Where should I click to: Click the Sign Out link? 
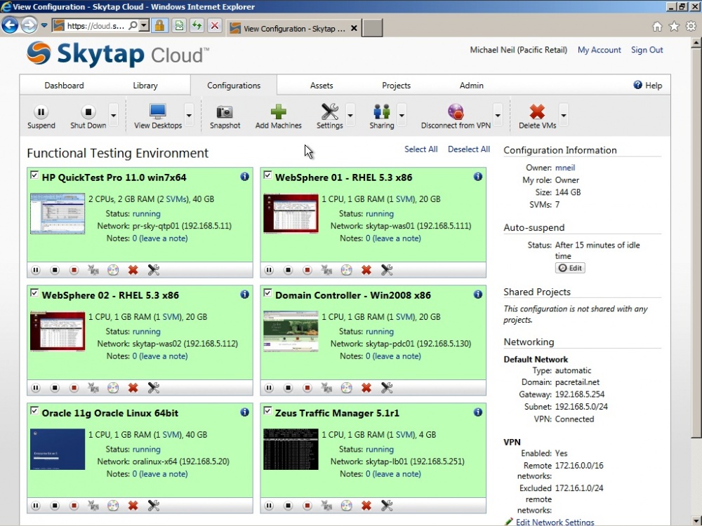click(647, 50)
